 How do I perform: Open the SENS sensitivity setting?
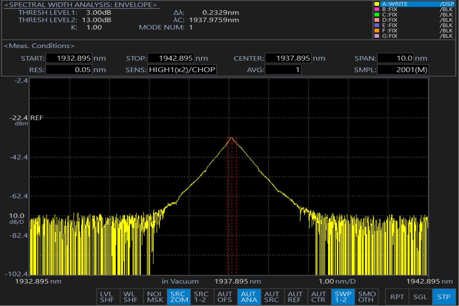[182, 70]
